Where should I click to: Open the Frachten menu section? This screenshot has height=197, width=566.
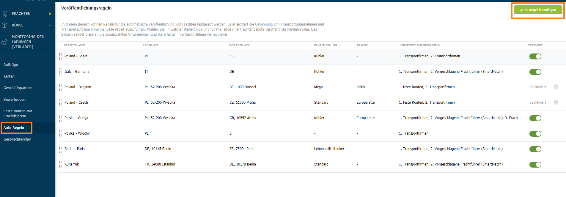[x=21, y=14]
